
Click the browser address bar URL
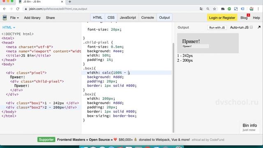tap(58, 9)
